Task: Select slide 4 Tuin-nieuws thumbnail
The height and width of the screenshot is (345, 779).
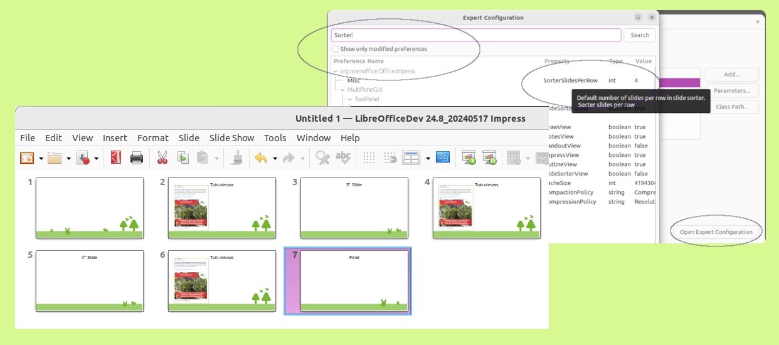Action: point(487,208)
